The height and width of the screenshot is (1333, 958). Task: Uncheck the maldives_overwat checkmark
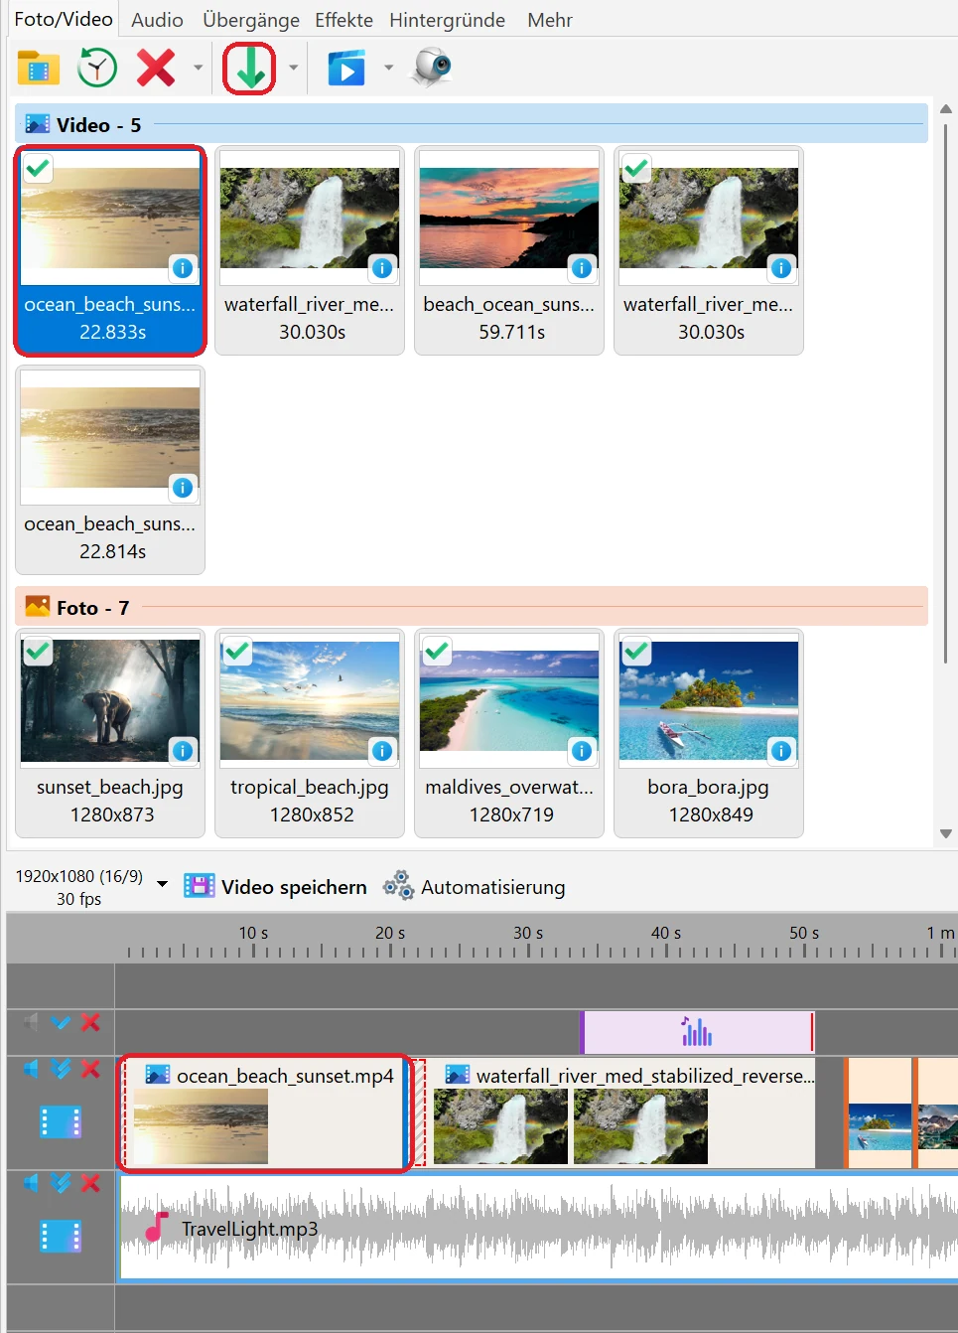point(437,651)
